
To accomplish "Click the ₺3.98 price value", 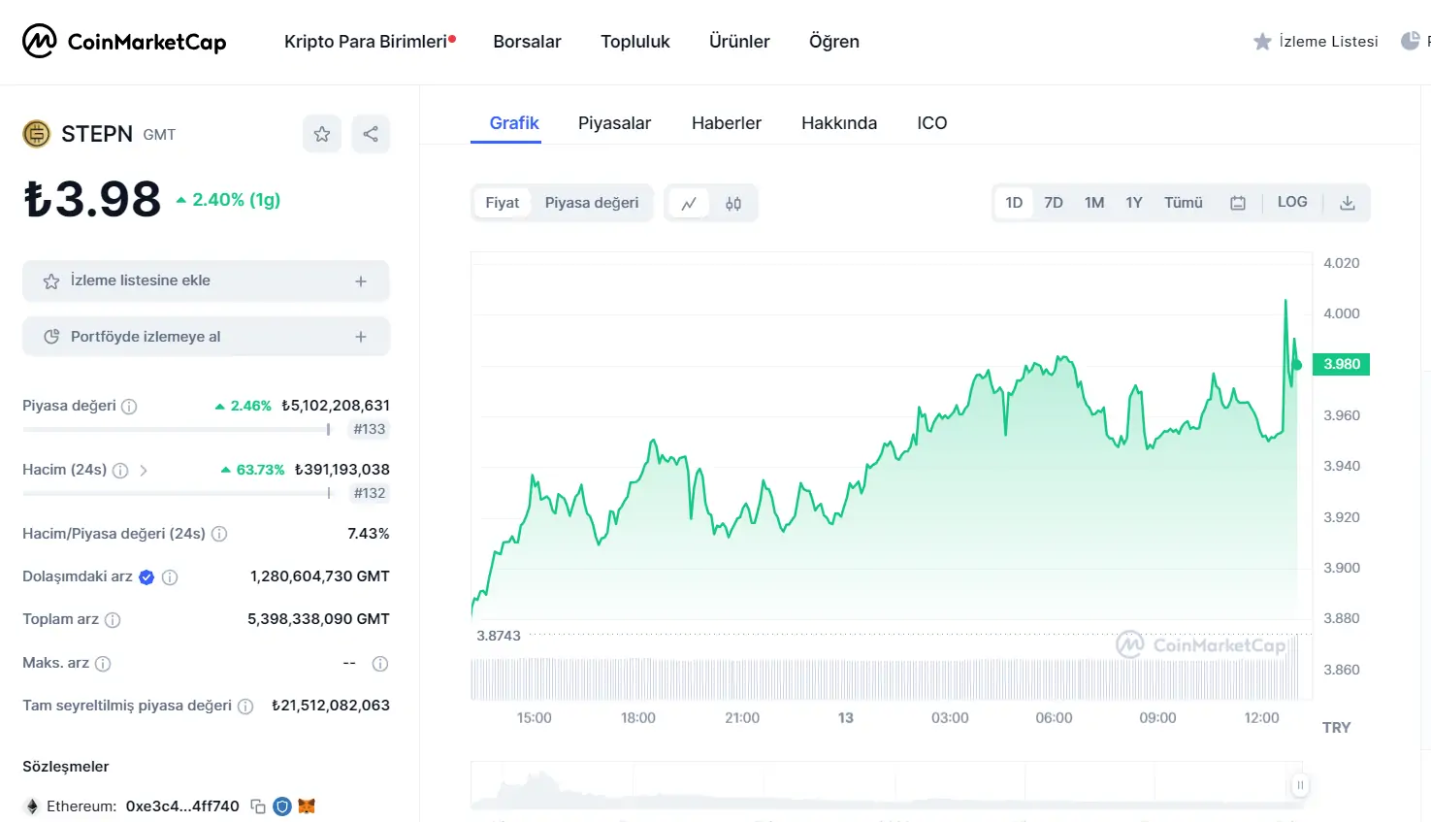I will 92,200.
